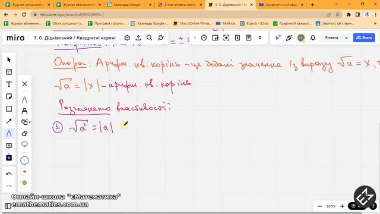The width and height of the screenshot is (380, 214).
Task: Choose the highlighter in pen panel
Action: pos(24,111)
